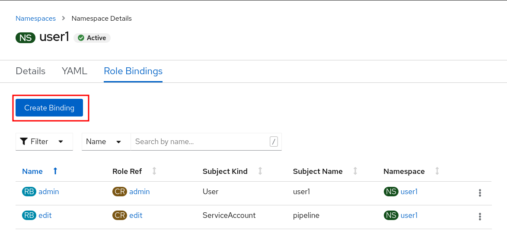Switch to the Details tab
The image size is (507, 233).
pyautogui.click(x=30, y=71)
